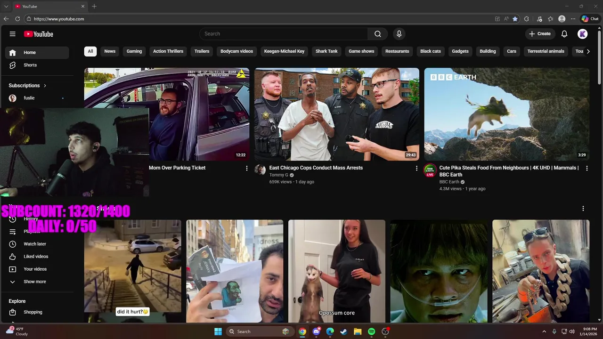Viewport: 603px width, 339px height.
Task: Open Your videos in the sidebar
Action: [37, 269]
